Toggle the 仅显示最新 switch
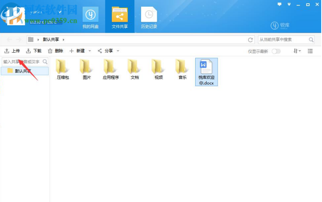This screenshot has width=322, height=202. coord(276,51)
